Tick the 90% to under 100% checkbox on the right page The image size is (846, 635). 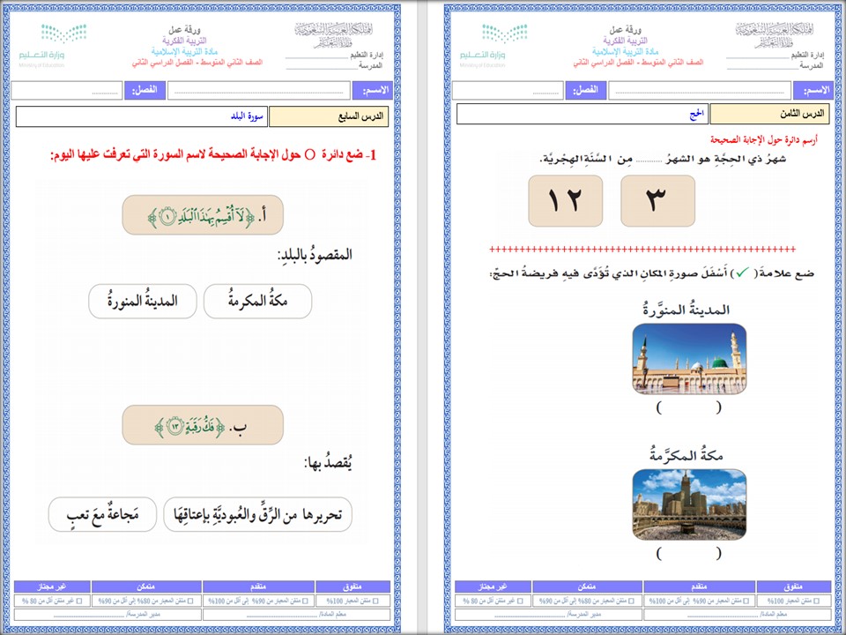point(746,601)
